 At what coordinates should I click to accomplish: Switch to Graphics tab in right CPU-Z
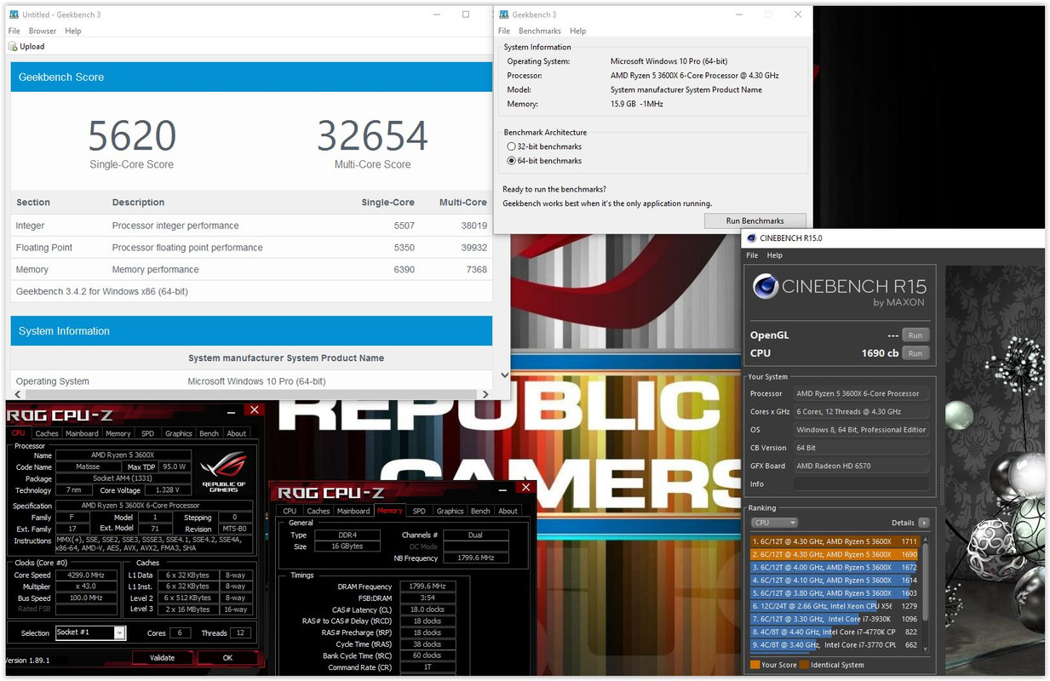tap(450, 511)
